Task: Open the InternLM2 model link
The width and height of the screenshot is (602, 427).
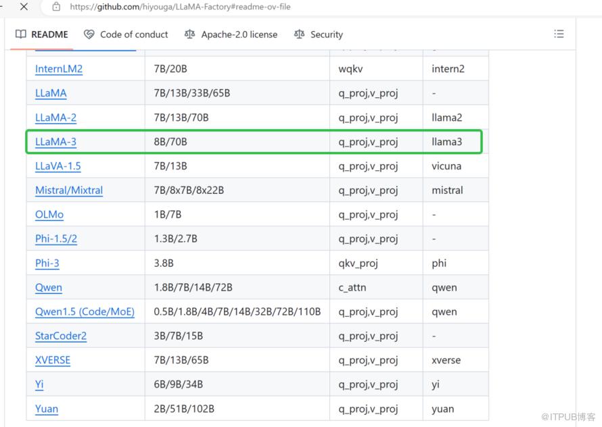Action: coord(59,69)
